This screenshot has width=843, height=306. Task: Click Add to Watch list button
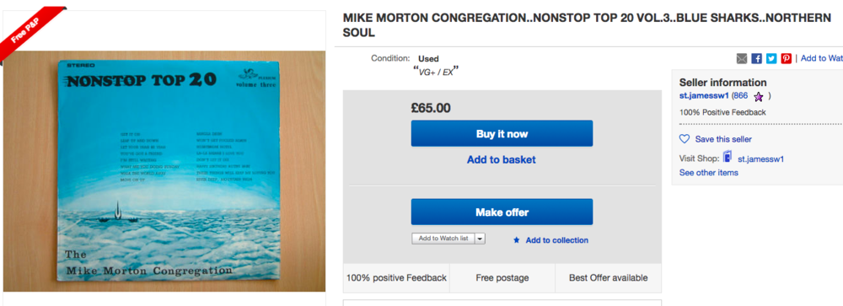443,239
